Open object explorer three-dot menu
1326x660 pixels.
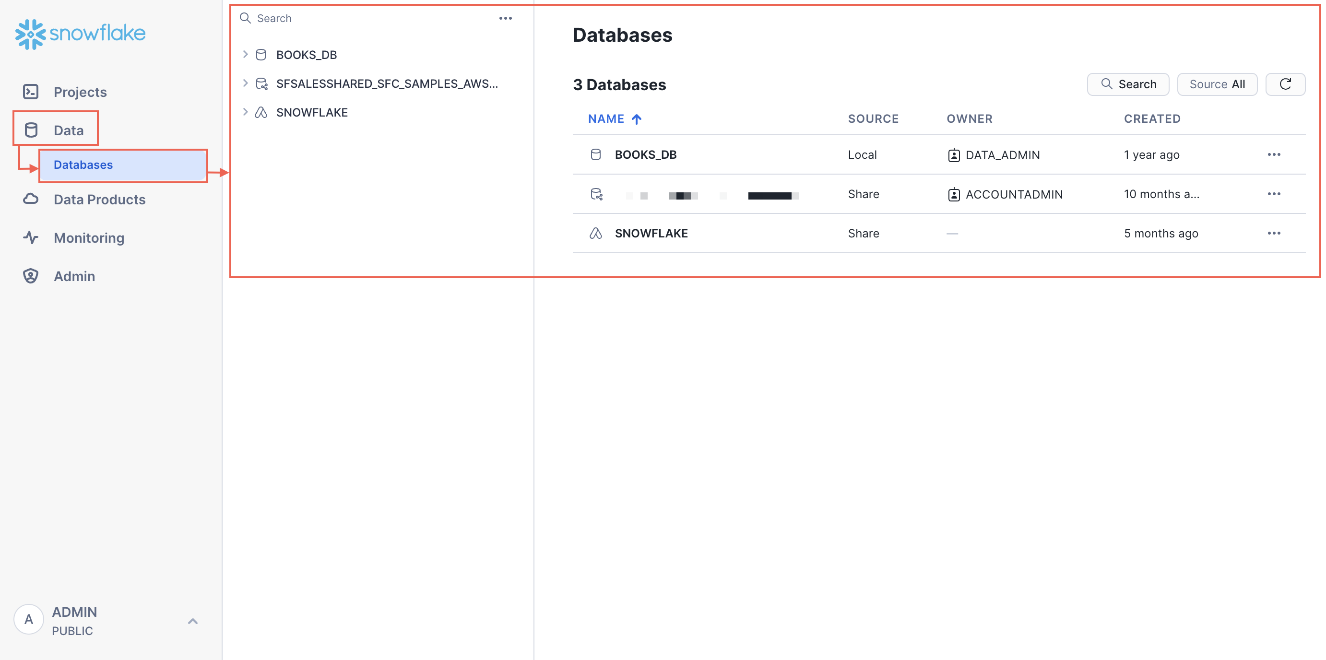(505, 19)
